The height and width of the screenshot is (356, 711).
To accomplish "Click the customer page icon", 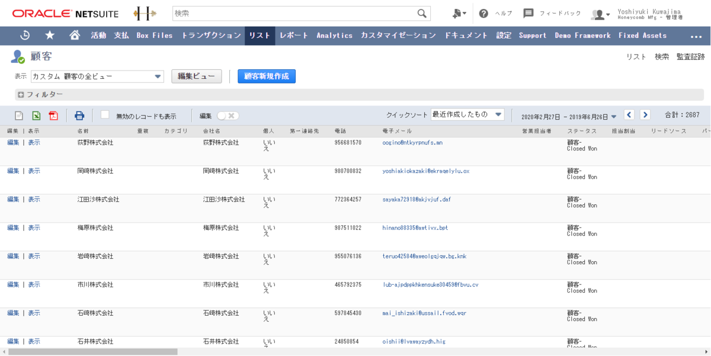I will (18, 57).
